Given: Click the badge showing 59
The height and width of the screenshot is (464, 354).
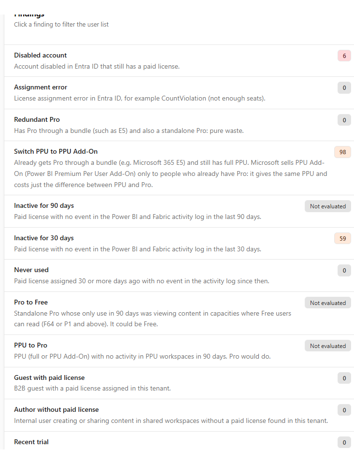Looking at the screenshot, I should coord(342,238).
